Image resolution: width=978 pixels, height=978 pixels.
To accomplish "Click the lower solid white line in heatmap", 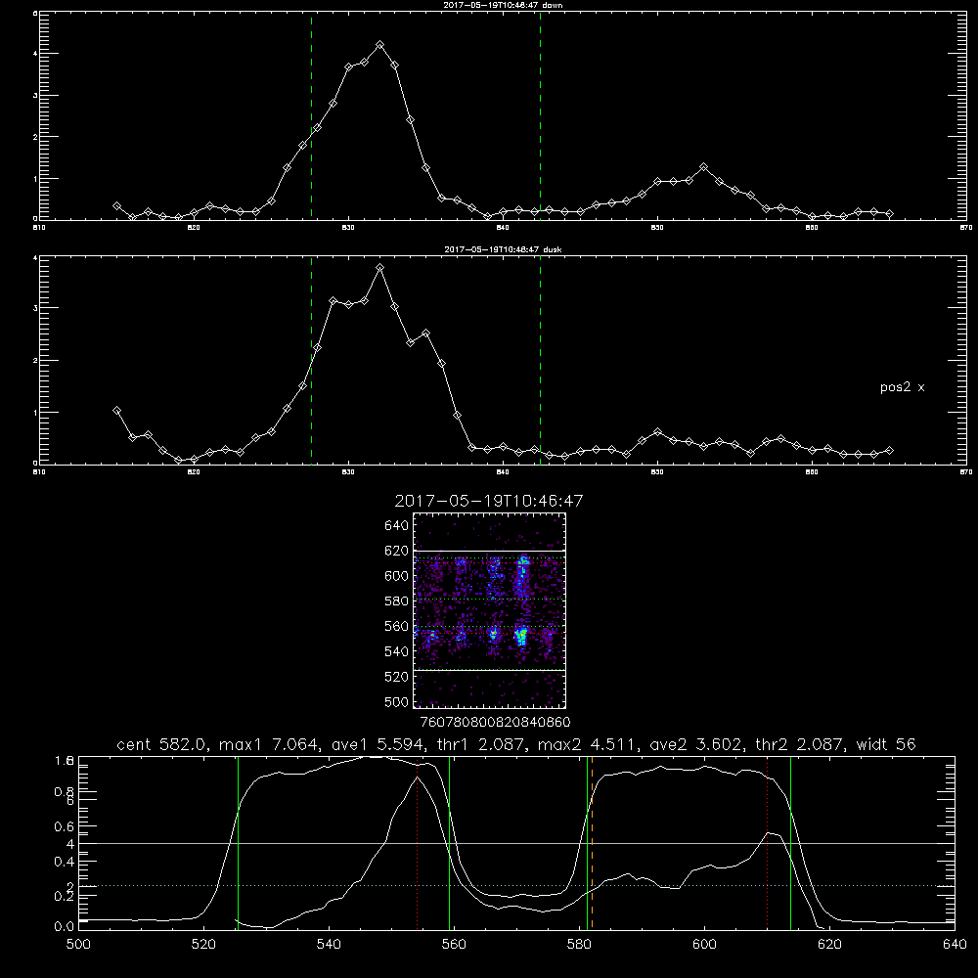I will tap(489, 671).
